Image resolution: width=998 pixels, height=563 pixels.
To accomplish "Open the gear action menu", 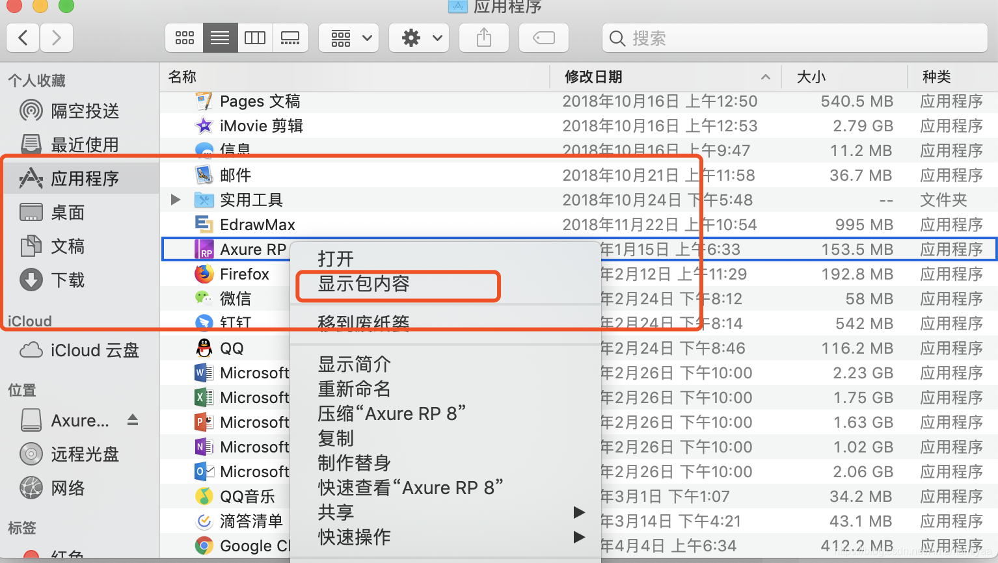I will point(419,38).
